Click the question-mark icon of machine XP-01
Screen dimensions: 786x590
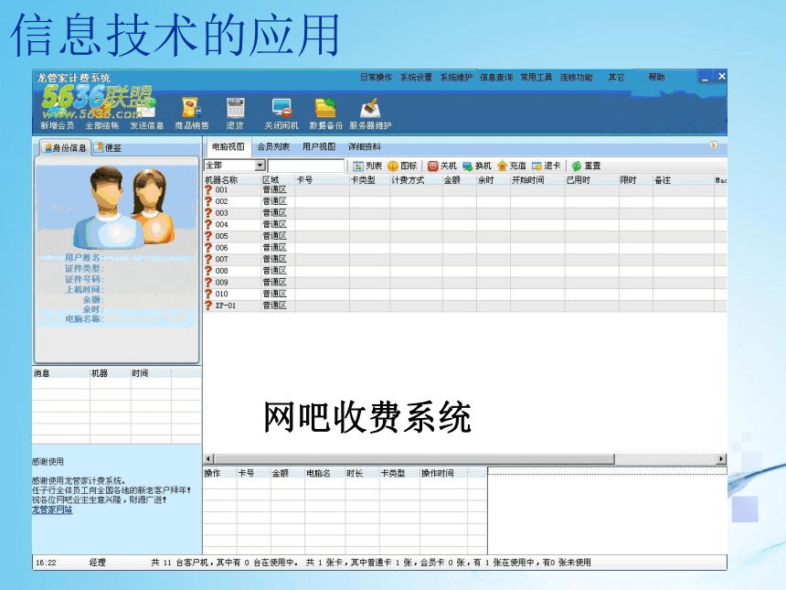click(x=208, y=305)
